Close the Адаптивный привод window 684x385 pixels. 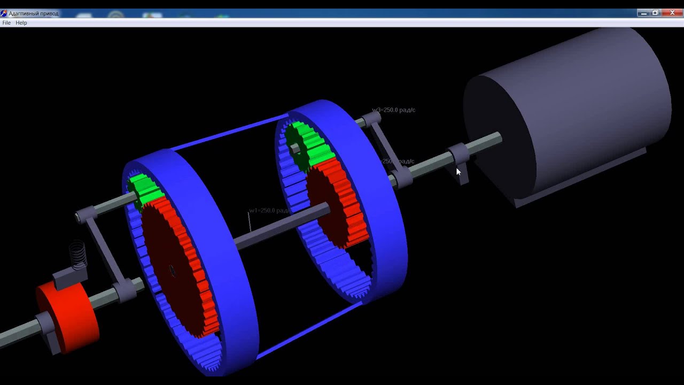672,13
